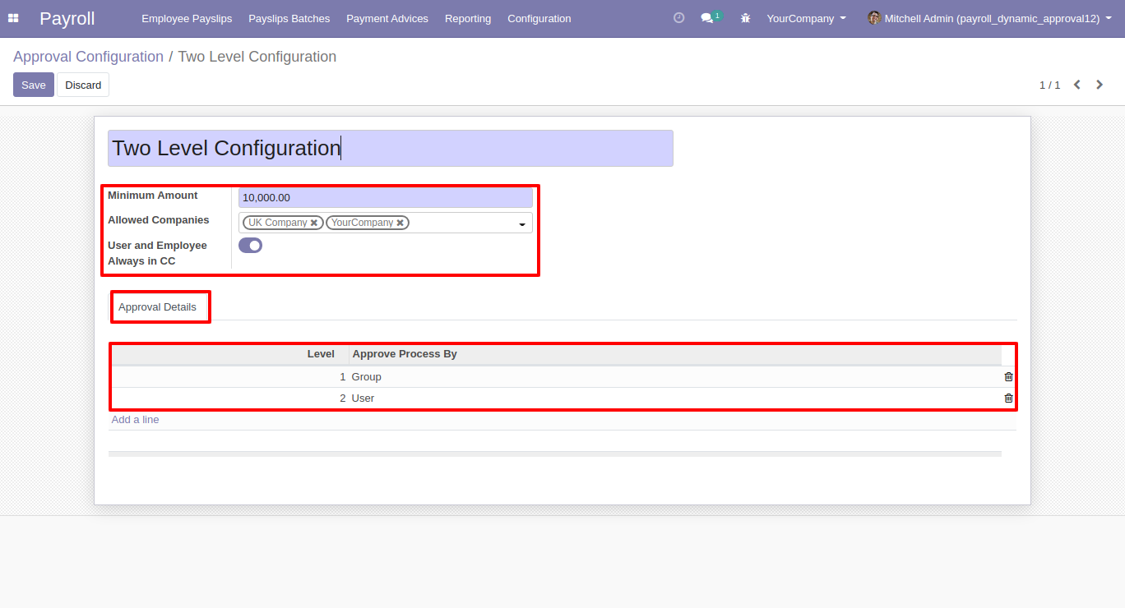Click the Save button

pyautogui.click(x=34, y=85)
